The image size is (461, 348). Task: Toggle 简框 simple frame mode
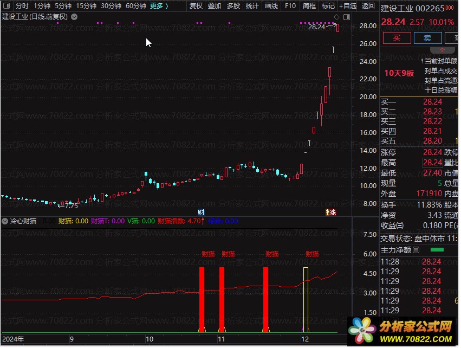309,5
